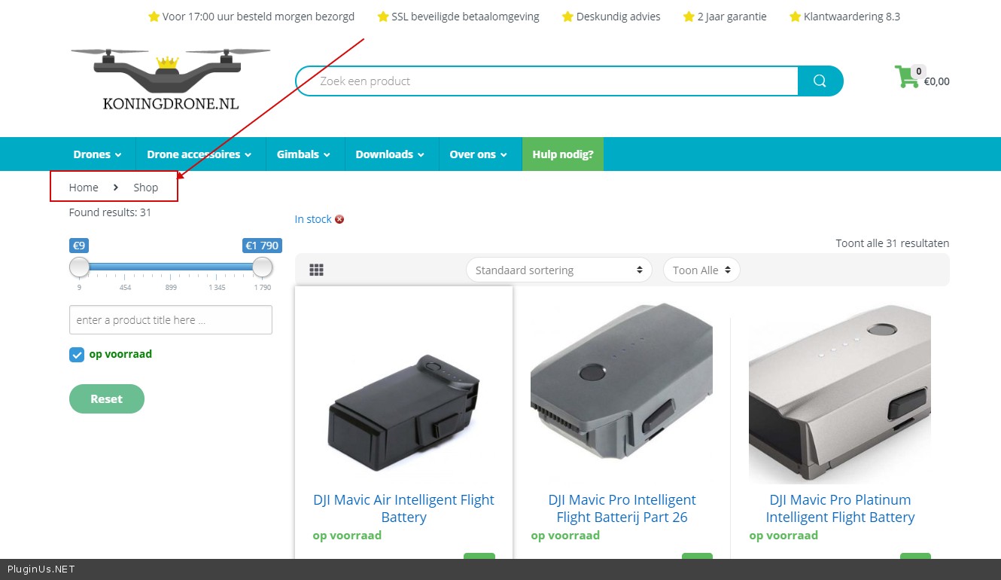
Task: Click the red remove In stock filter icon
Action: 339,219
